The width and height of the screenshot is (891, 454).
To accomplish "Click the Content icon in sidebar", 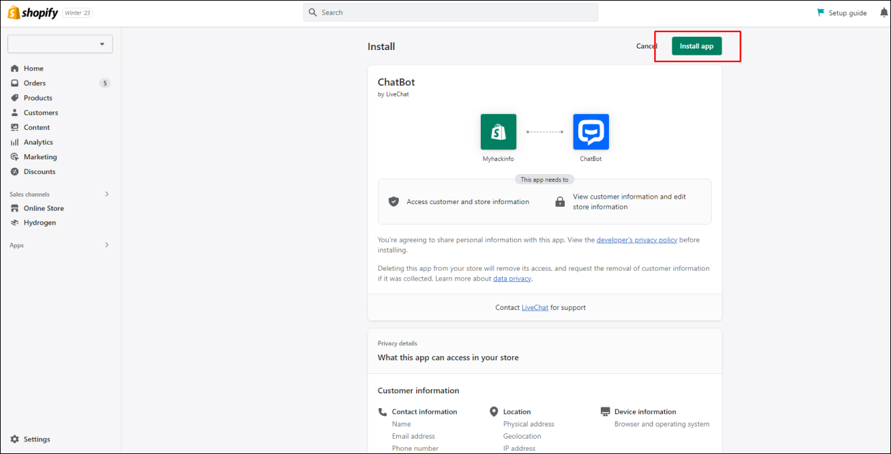I will pos(15,127).
